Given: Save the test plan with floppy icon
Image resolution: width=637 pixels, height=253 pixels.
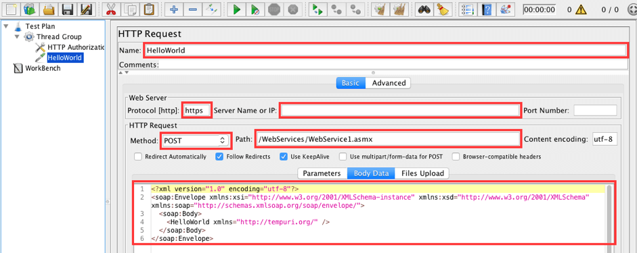Looking at the screenshot, I should point(68,9).
